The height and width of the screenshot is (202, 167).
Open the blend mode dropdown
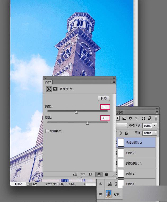coord(122,125)
